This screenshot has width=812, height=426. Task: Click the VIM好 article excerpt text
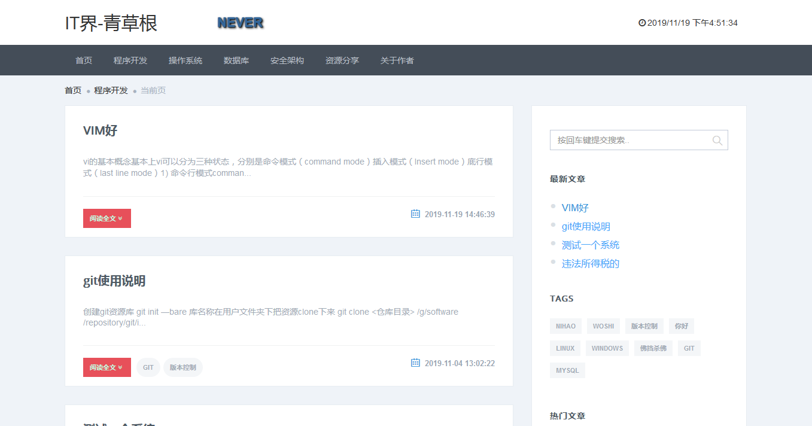click(288, 168)
